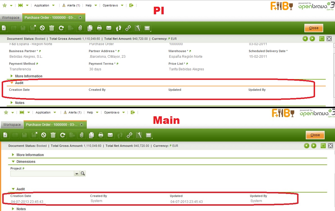
Task: Click Refresh icon in PI window toolbar
Action: (61, 28)
